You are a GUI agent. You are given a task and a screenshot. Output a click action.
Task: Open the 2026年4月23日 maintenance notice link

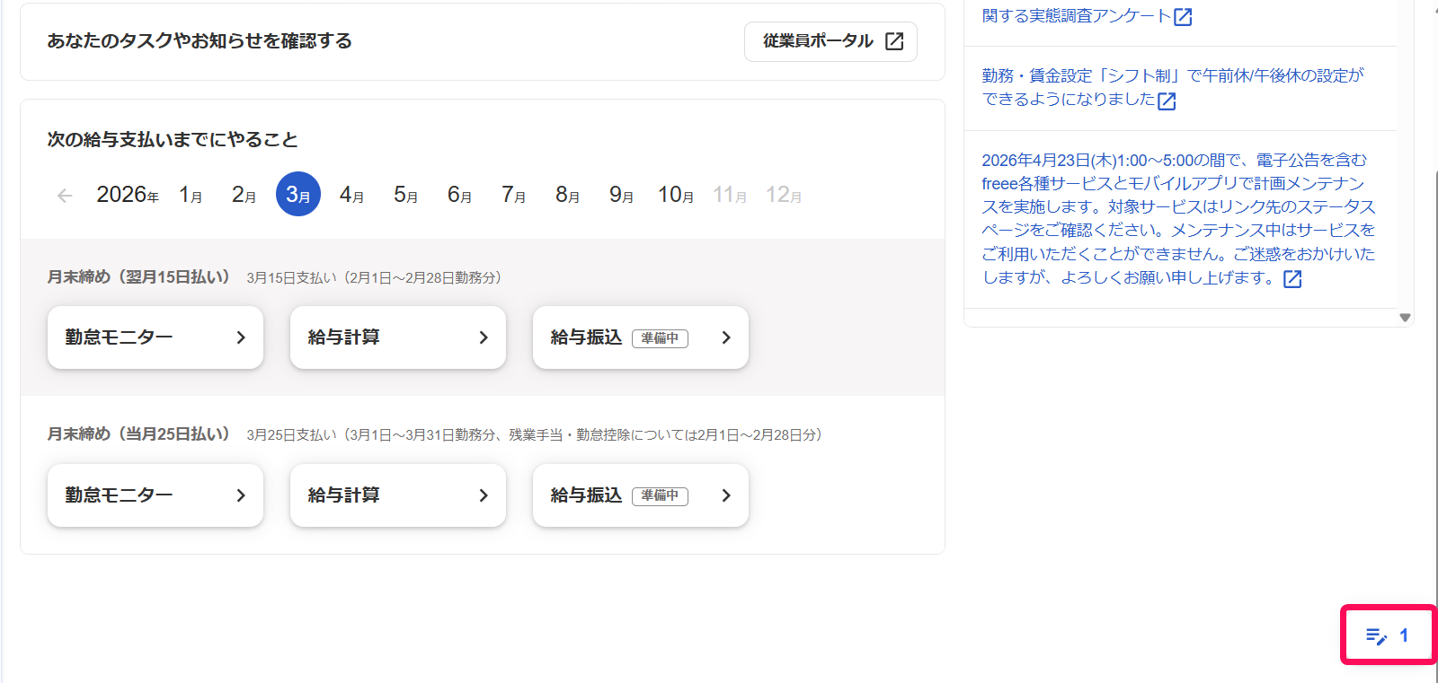[1178, 218]
